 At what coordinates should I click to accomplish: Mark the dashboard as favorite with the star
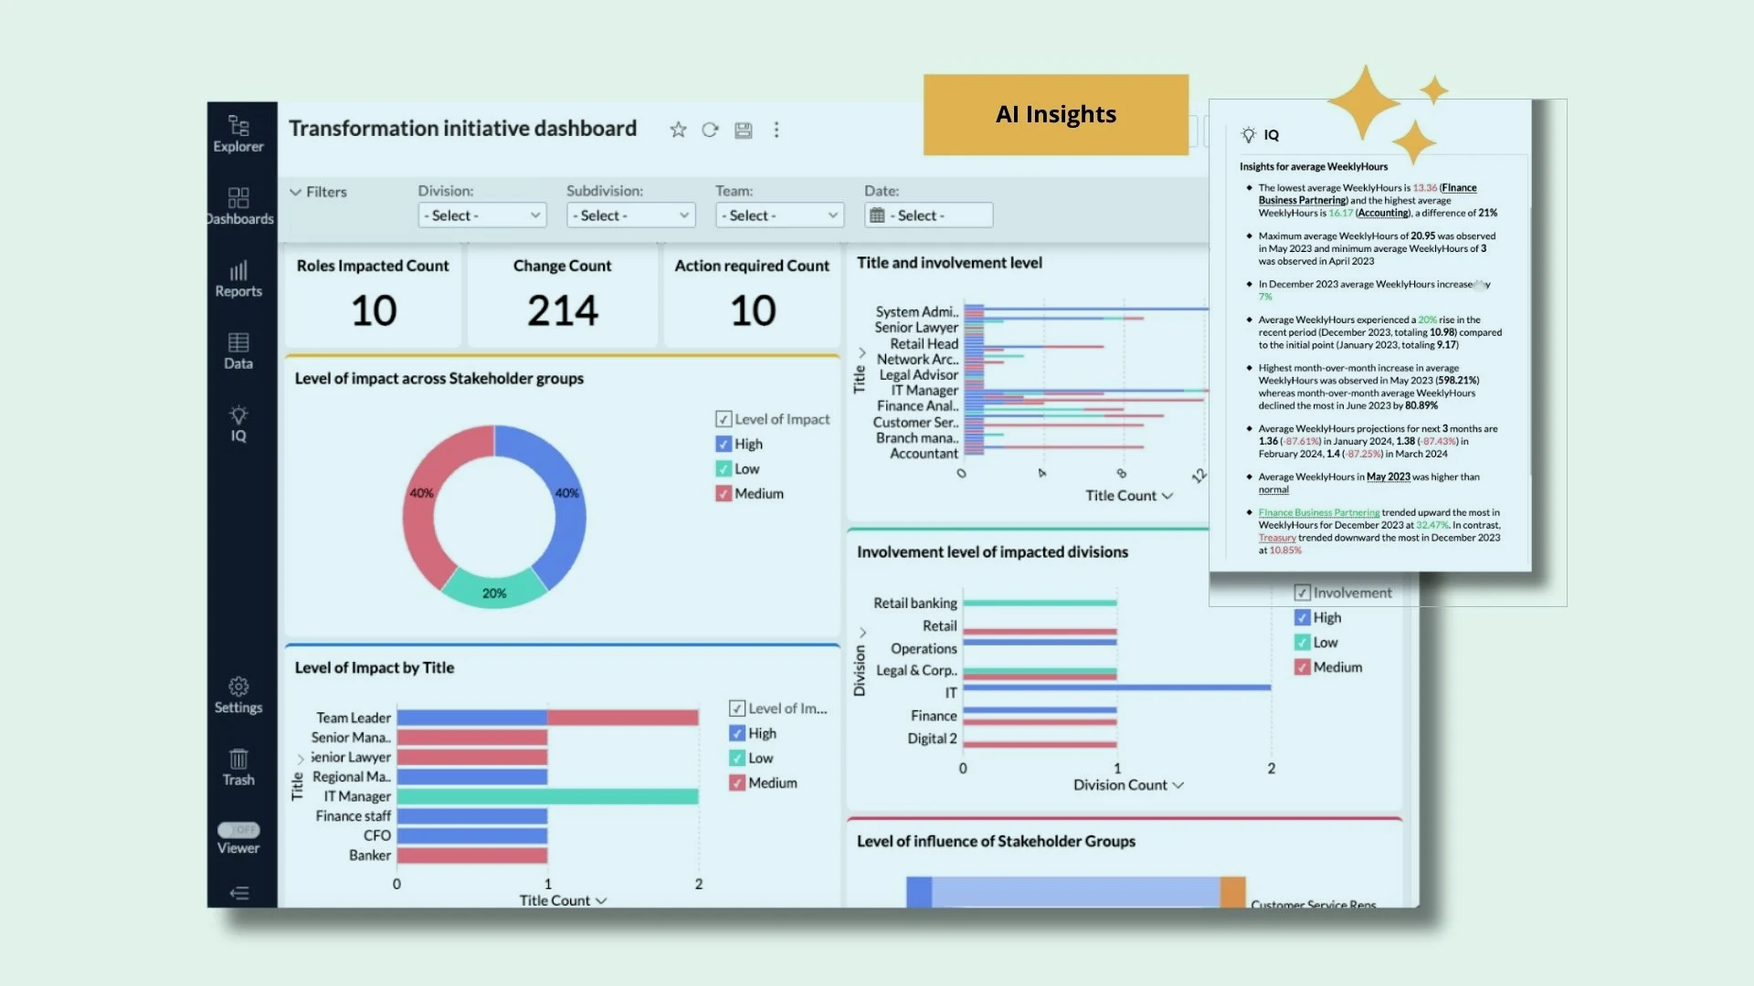coord(677,130)
